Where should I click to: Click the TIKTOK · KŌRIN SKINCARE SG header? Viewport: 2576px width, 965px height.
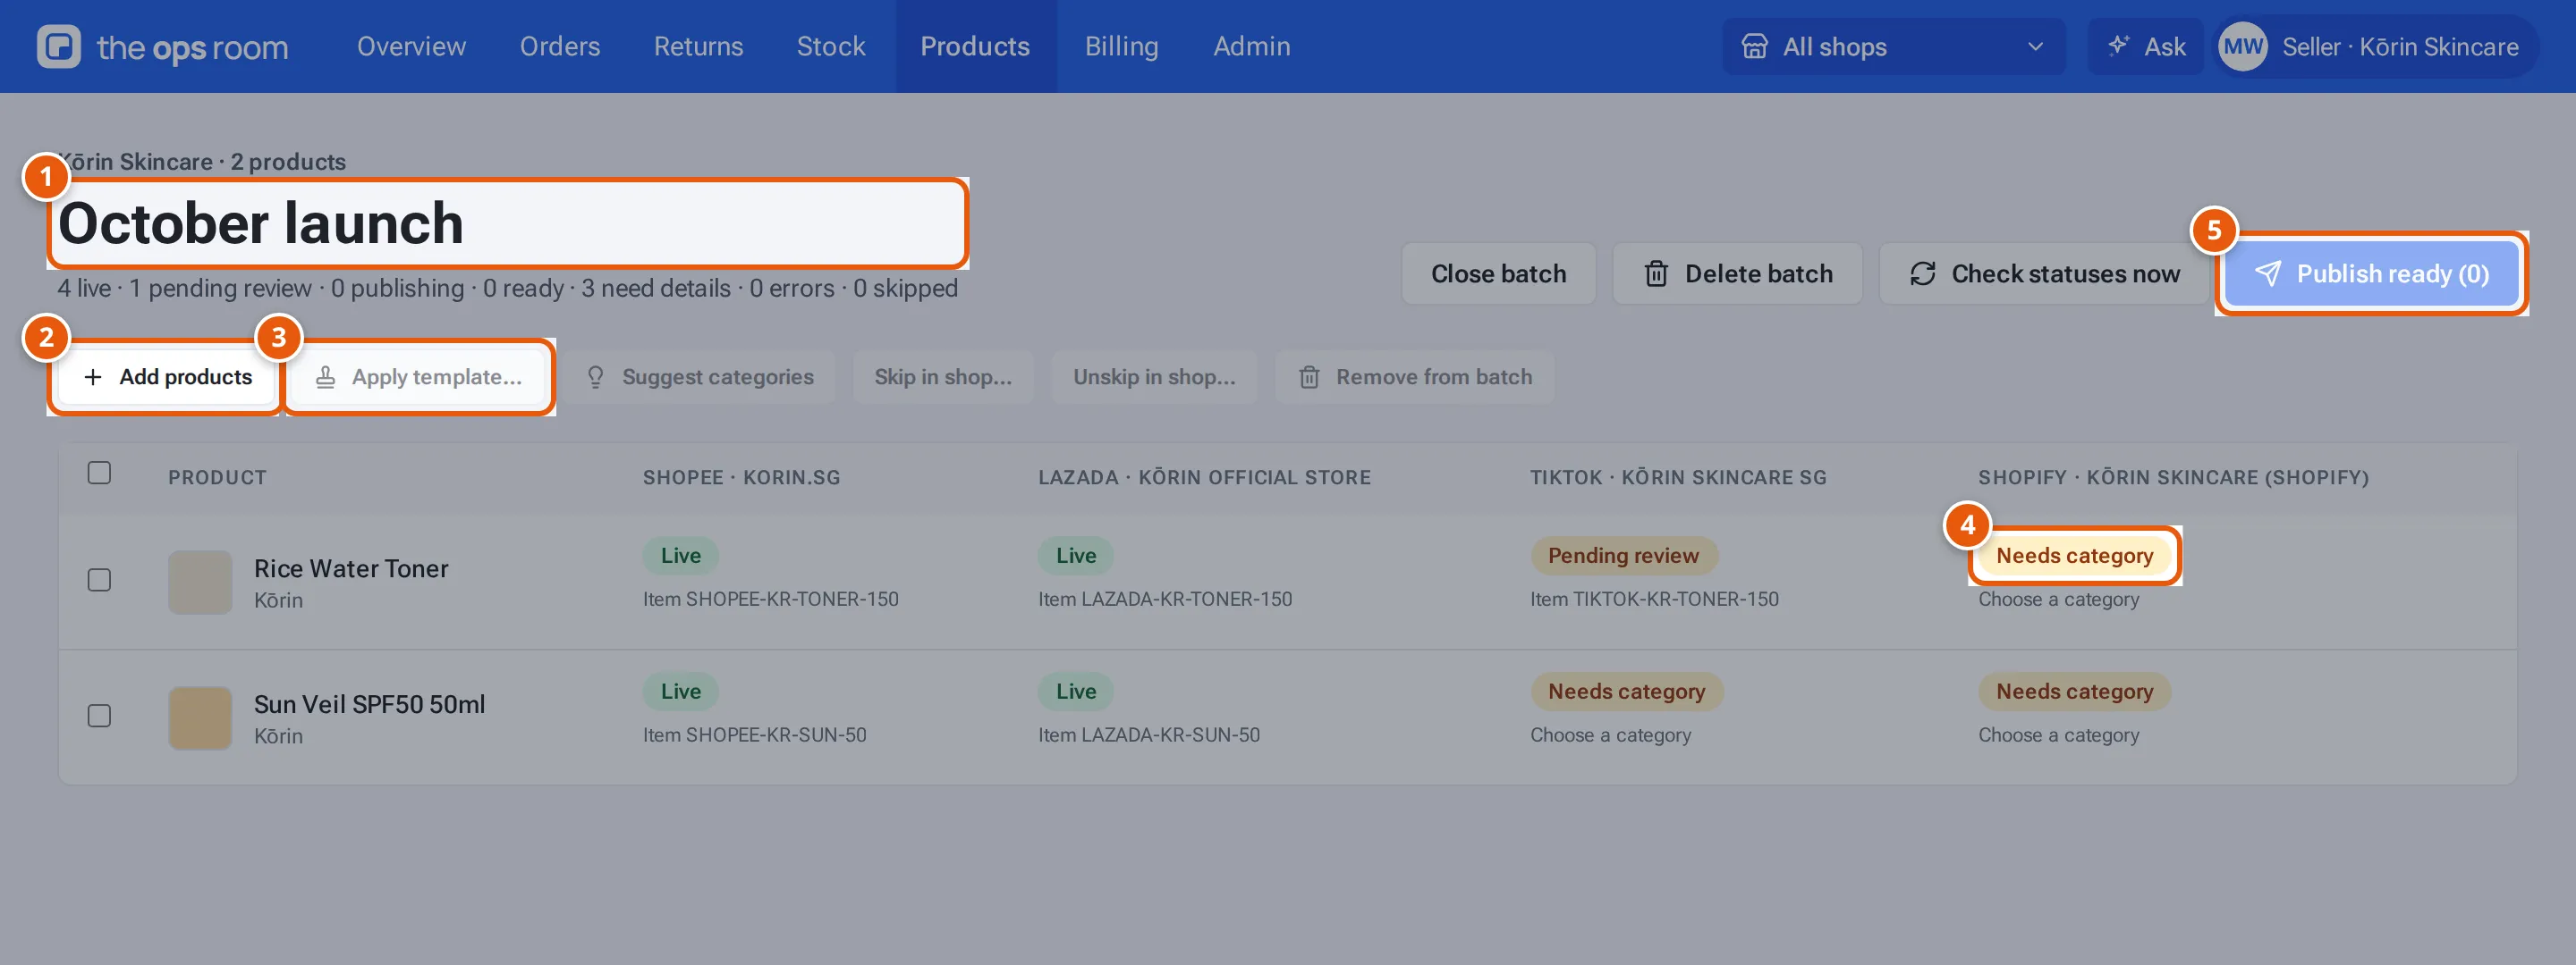click(1678, 477)
